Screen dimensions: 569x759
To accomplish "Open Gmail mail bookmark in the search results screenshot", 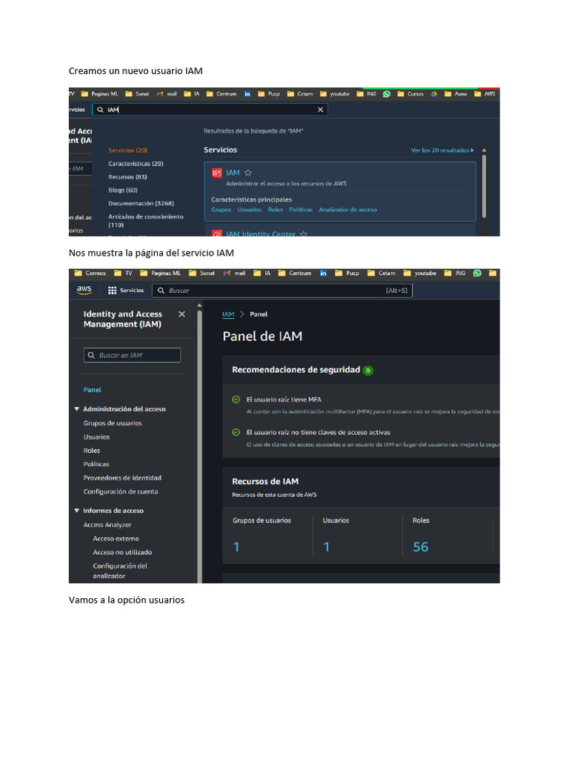I will point(167,94).
